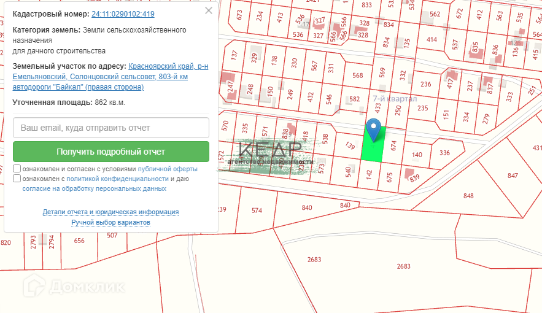This screenshot has width=542, height=313.
Task: Focus the email input field
Action: point(111,128)
